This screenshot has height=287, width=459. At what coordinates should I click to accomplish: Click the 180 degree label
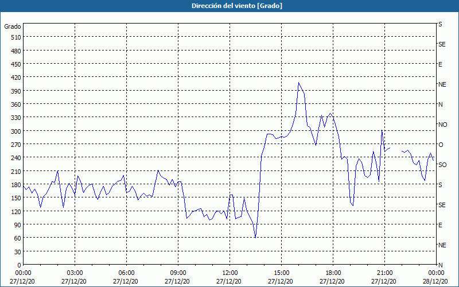tap(16, 185)
